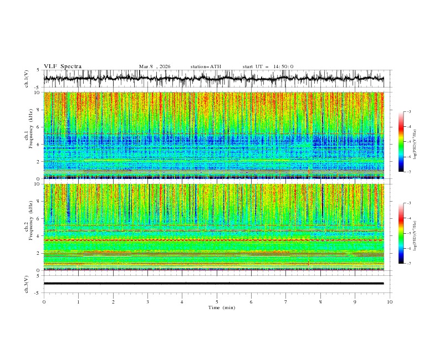
Task: Click the color scale bar beside ch.1 spectrogram
Action: click(401, 142)
